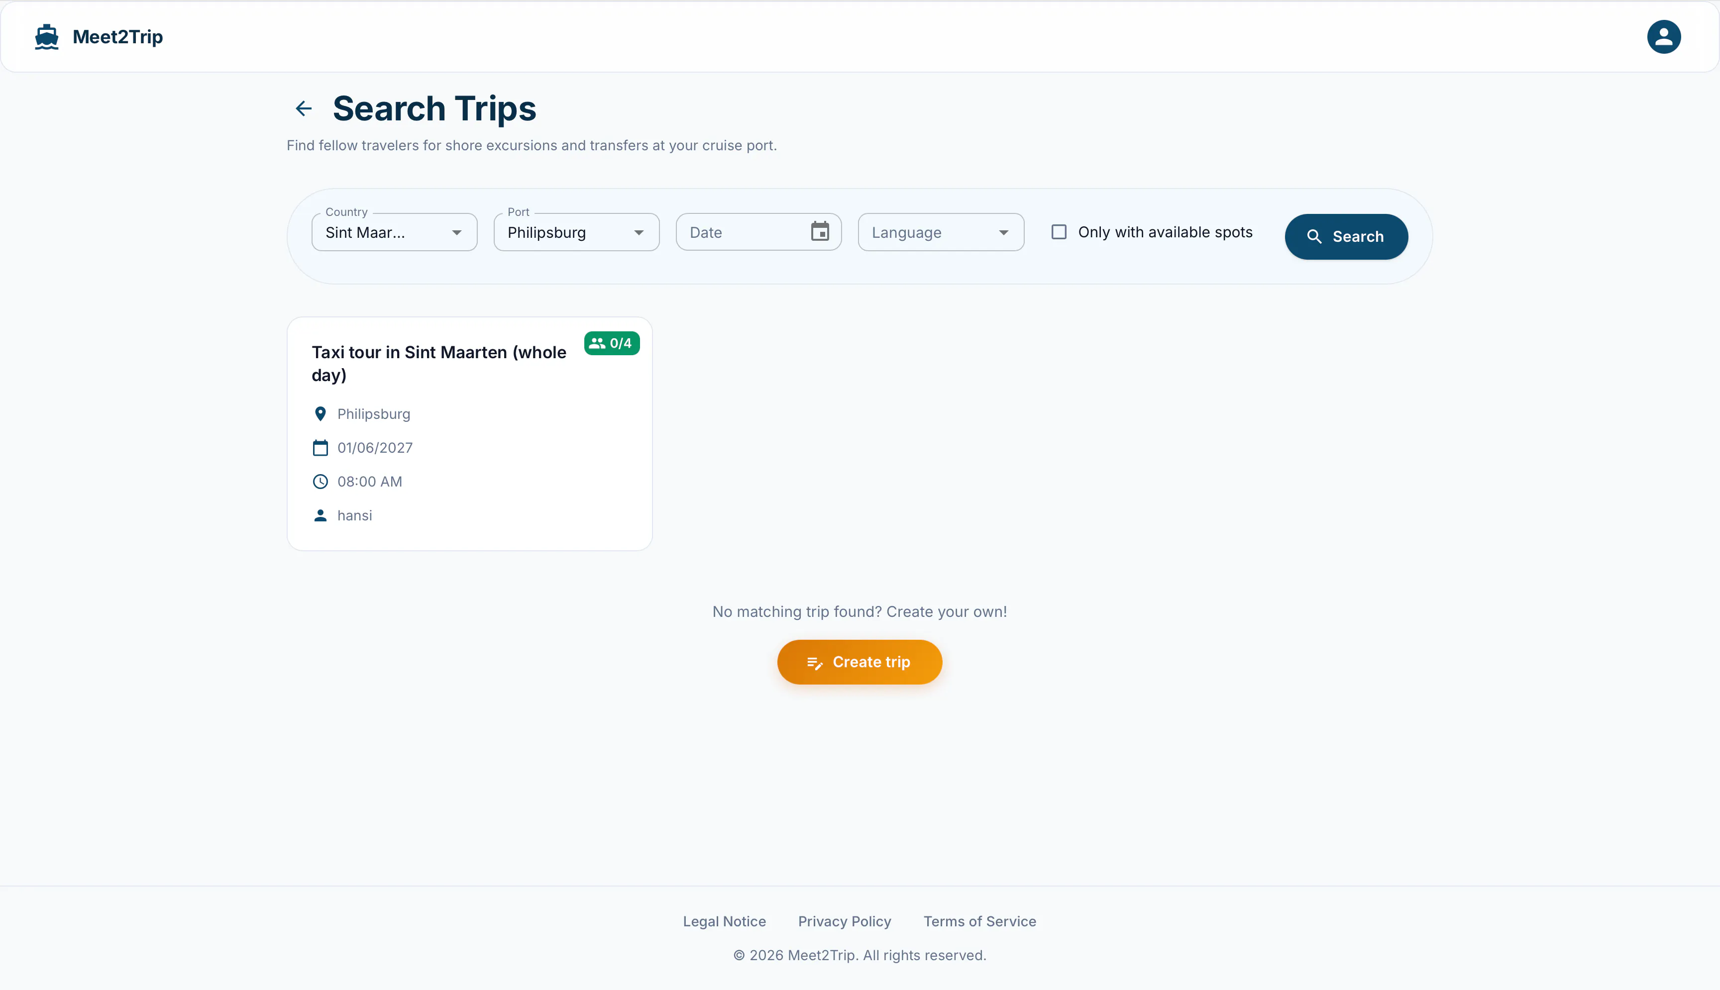
Task: Click the Only with available spots label
Action: click(1165, 232)
